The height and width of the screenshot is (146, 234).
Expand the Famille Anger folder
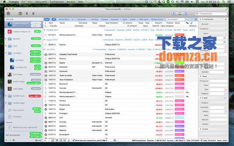pyautogui.click(x=6, y=103)
